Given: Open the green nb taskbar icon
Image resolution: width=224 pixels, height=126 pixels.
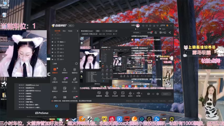Looking at the screenshot, I should tap(97, 119).
